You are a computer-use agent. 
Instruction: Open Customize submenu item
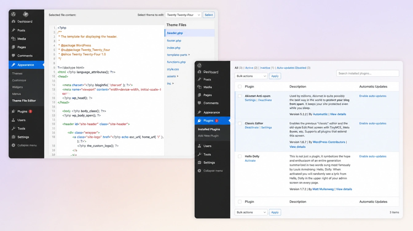pyautogui.click(x=19, y=80)
